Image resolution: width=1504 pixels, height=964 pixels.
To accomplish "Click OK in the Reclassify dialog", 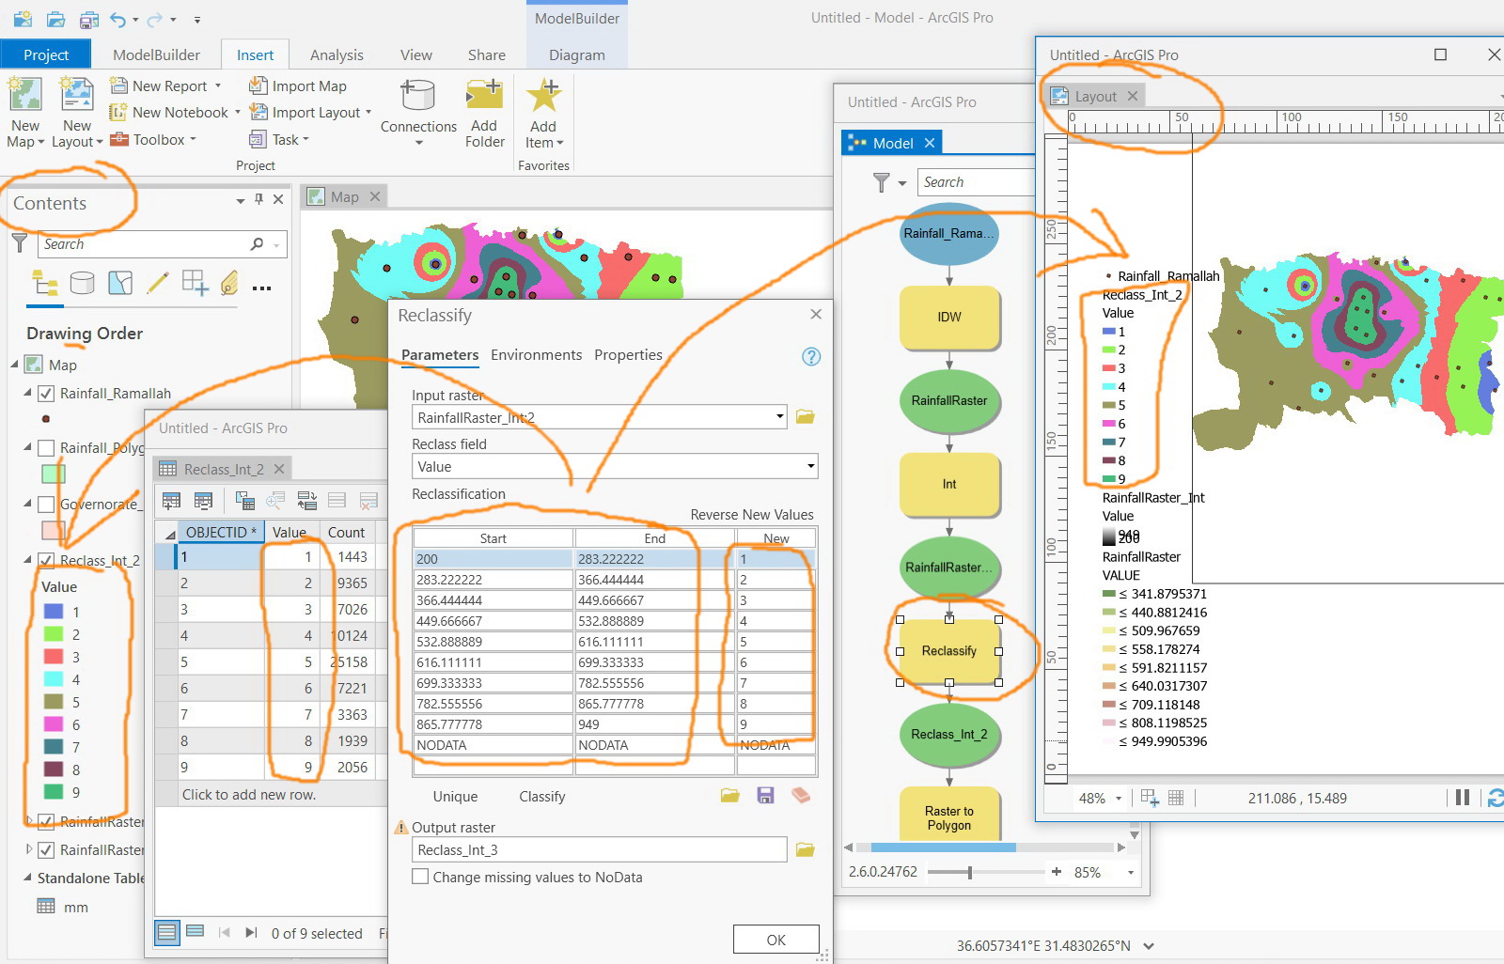I will click(775, 940).
